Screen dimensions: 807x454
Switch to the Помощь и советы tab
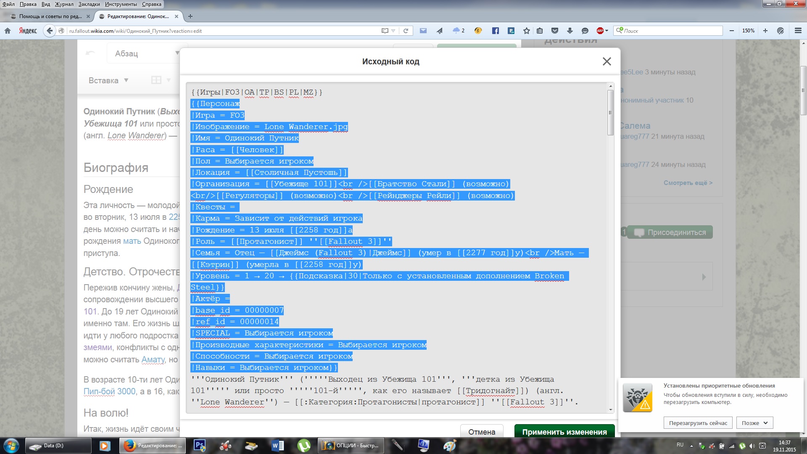[x=50, y=16]
